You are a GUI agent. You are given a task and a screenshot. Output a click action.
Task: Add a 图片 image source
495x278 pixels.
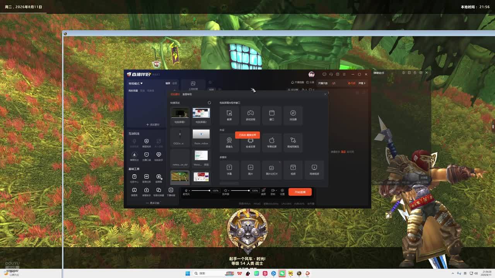[251, 170]
